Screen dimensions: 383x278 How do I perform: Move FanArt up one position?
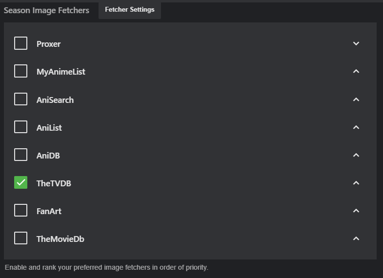(356, 211)
